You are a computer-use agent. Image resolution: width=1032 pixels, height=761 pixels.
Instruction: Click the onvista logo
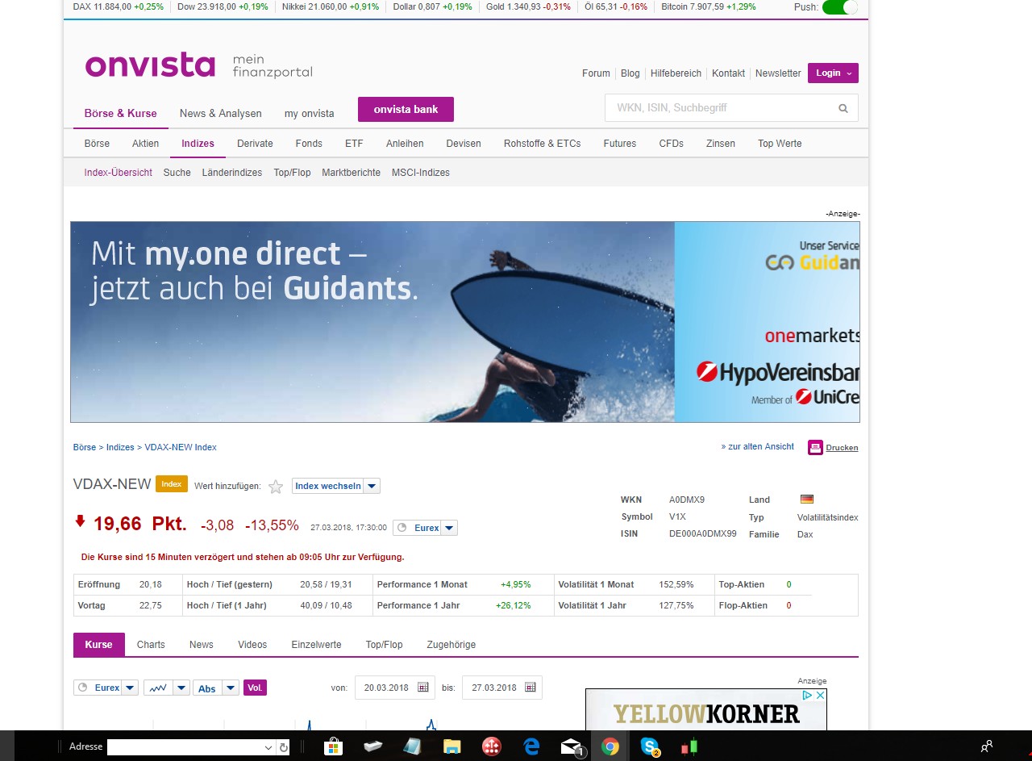150,65
